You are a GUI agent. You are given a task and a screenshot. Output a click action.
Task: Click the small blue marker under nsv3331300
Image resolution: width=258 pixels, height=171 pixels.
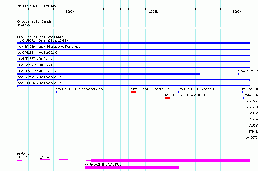[x=178, y=92]
